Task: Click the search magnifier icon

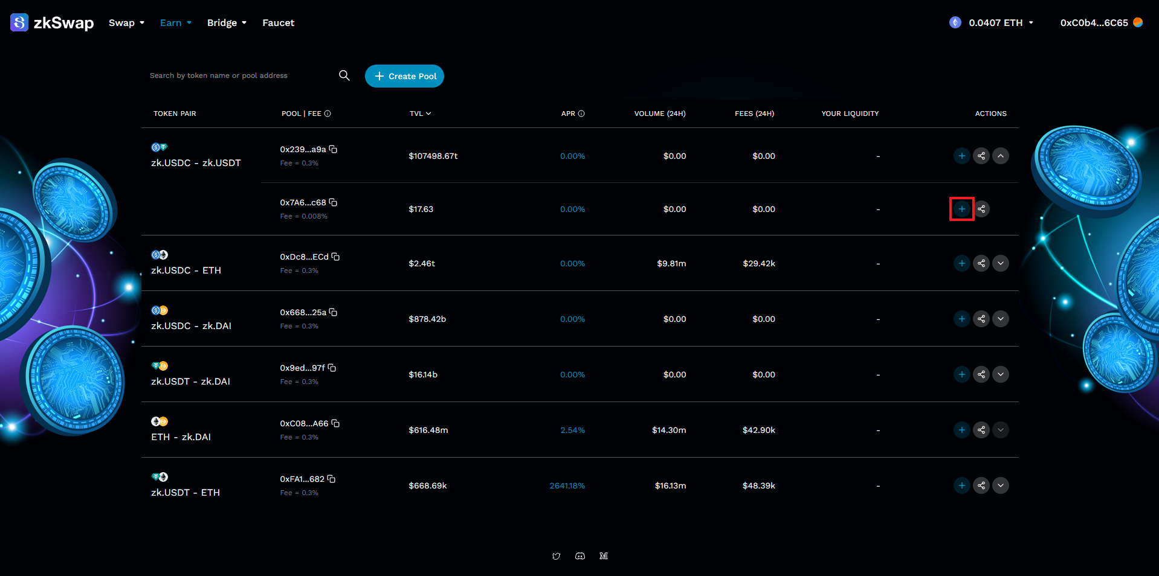Action: point(344,75)
